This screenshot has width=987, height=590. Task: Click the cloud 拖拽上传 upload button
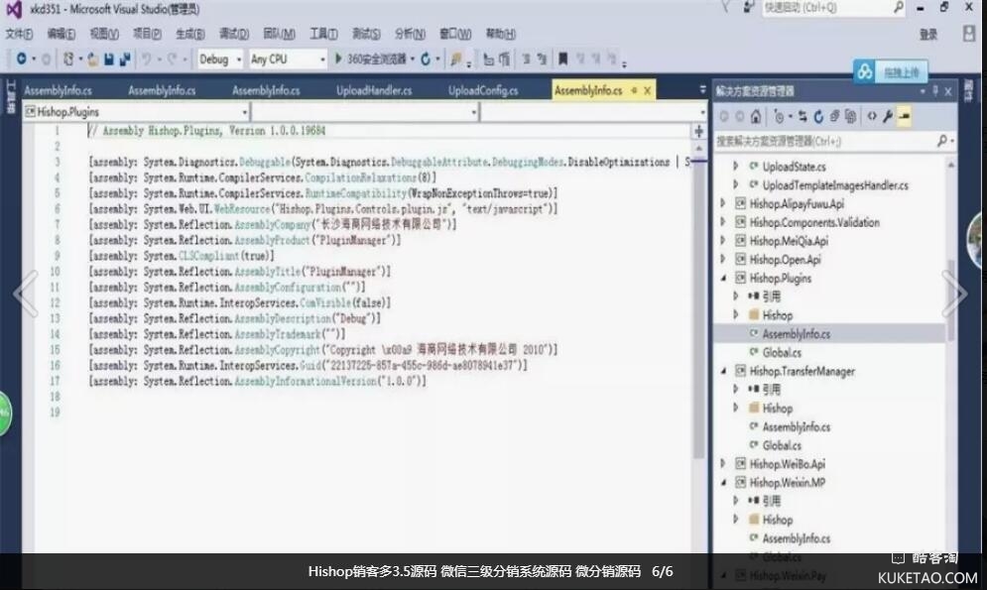890,72
